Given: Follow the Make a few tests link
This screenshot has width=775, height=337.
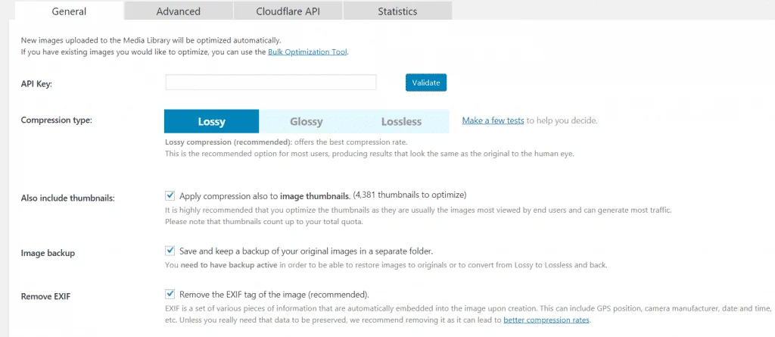Looking at the screenshot, I should [493, 120].
